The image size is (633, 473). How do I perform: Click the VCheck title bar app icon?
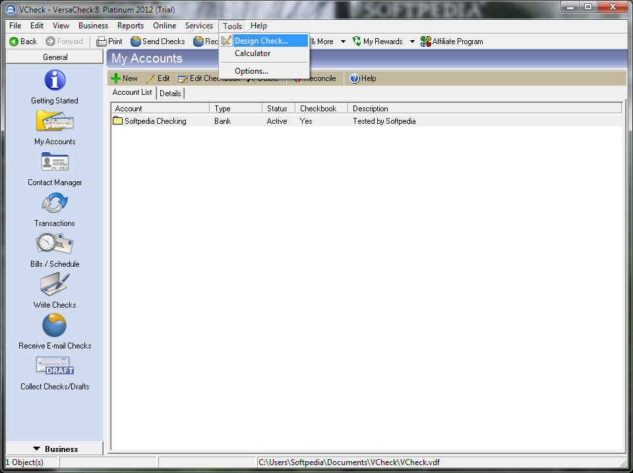point(11,9)
